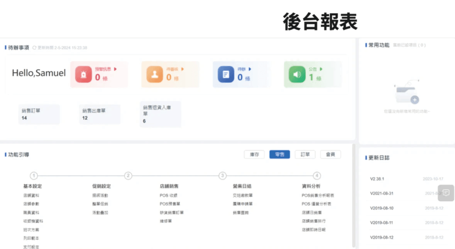Click the 店鋪銷售 heading
The width and height of the screenshot is (455, 249).
[169, 186]
